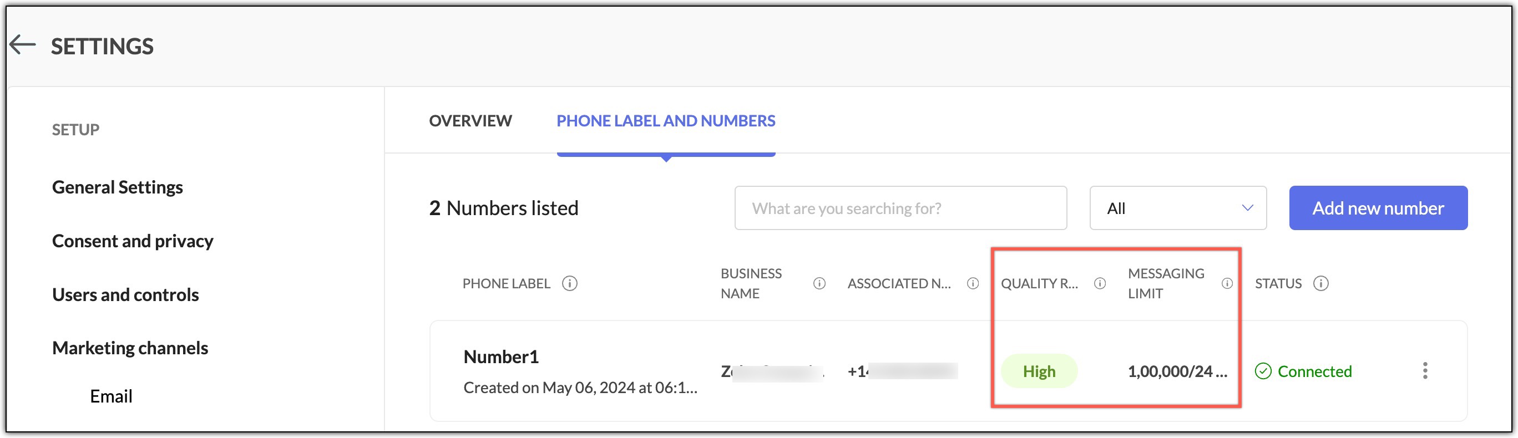Viewport: 1518px width, 438px height.
Task: Click info icon next to Associated N...
Action: pyautogui.click(x=973, y=284)
